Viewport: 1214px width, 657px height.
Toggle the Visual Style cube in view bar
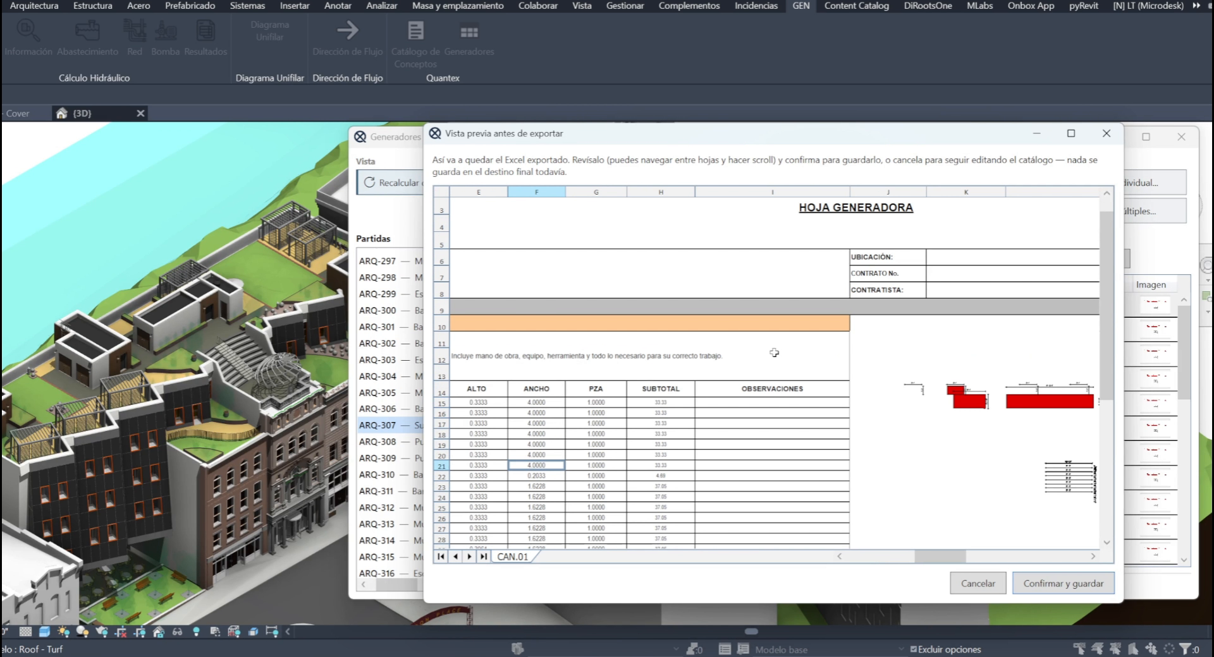point(44,631)
